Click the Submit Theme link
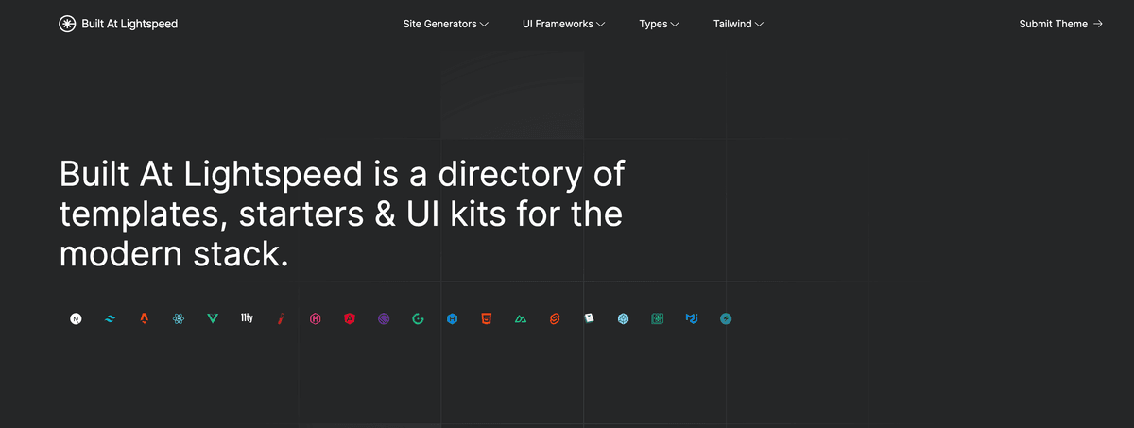This screenshot has height=428, width=1134. pos(1060,24)
